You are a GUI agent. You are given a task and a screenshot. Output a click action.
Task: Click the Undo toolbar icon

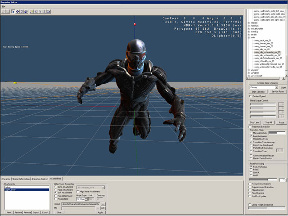click(x=3, y=11)
